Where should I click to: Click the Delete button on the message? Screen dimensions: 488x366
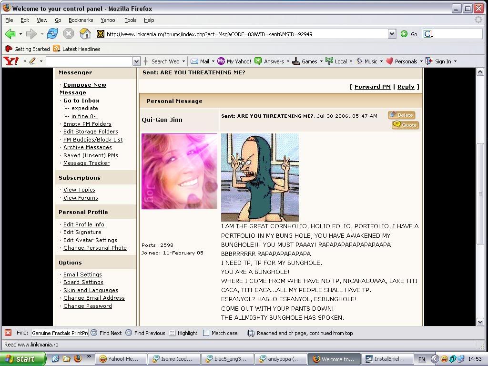click(401, 115)
